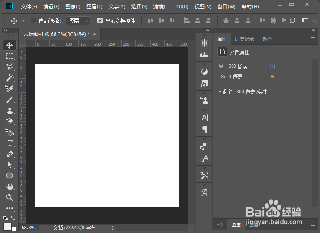Select the Paint Bucket tool

point(10,133)
